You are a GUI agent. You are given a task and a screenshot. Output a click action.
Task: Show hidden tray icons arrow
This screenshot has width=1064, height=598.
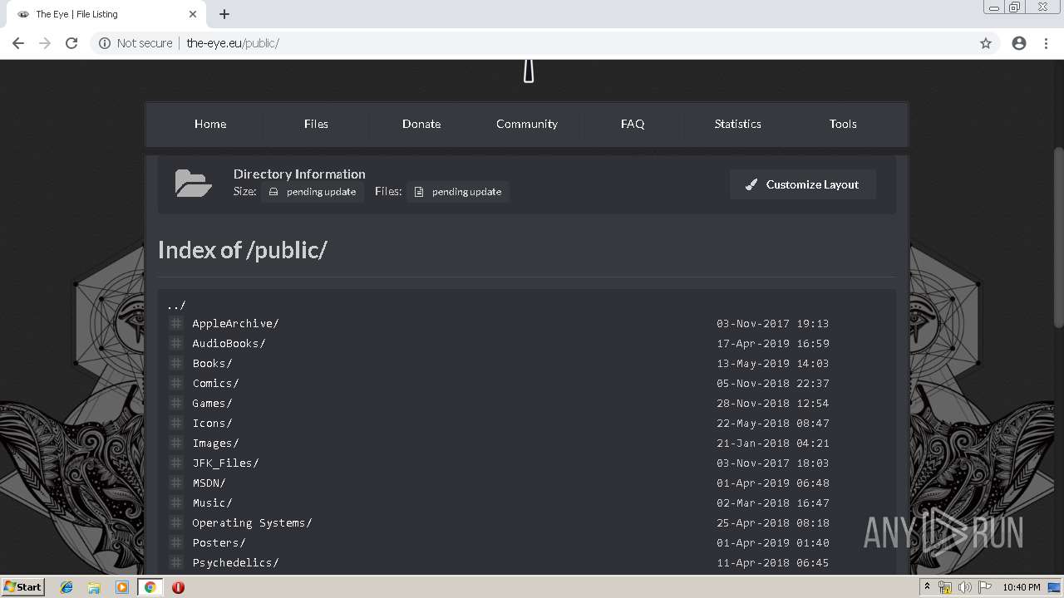927,587
